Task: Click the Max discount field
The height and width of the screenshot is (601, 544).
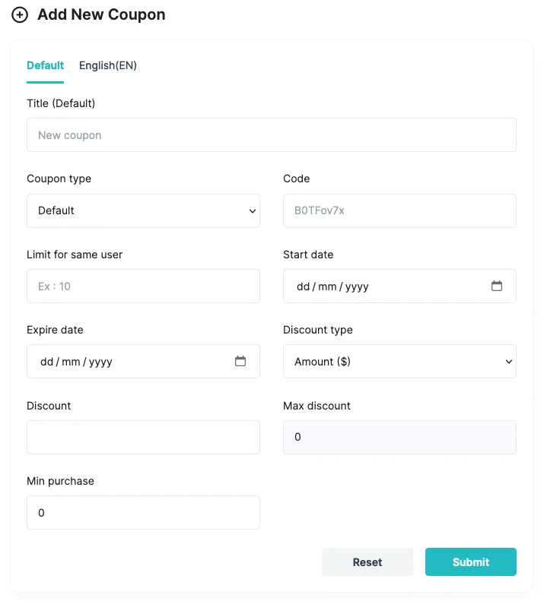Action: (399, 438)
